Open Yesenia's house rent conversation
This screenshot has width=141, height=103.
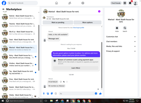point(19,25)
